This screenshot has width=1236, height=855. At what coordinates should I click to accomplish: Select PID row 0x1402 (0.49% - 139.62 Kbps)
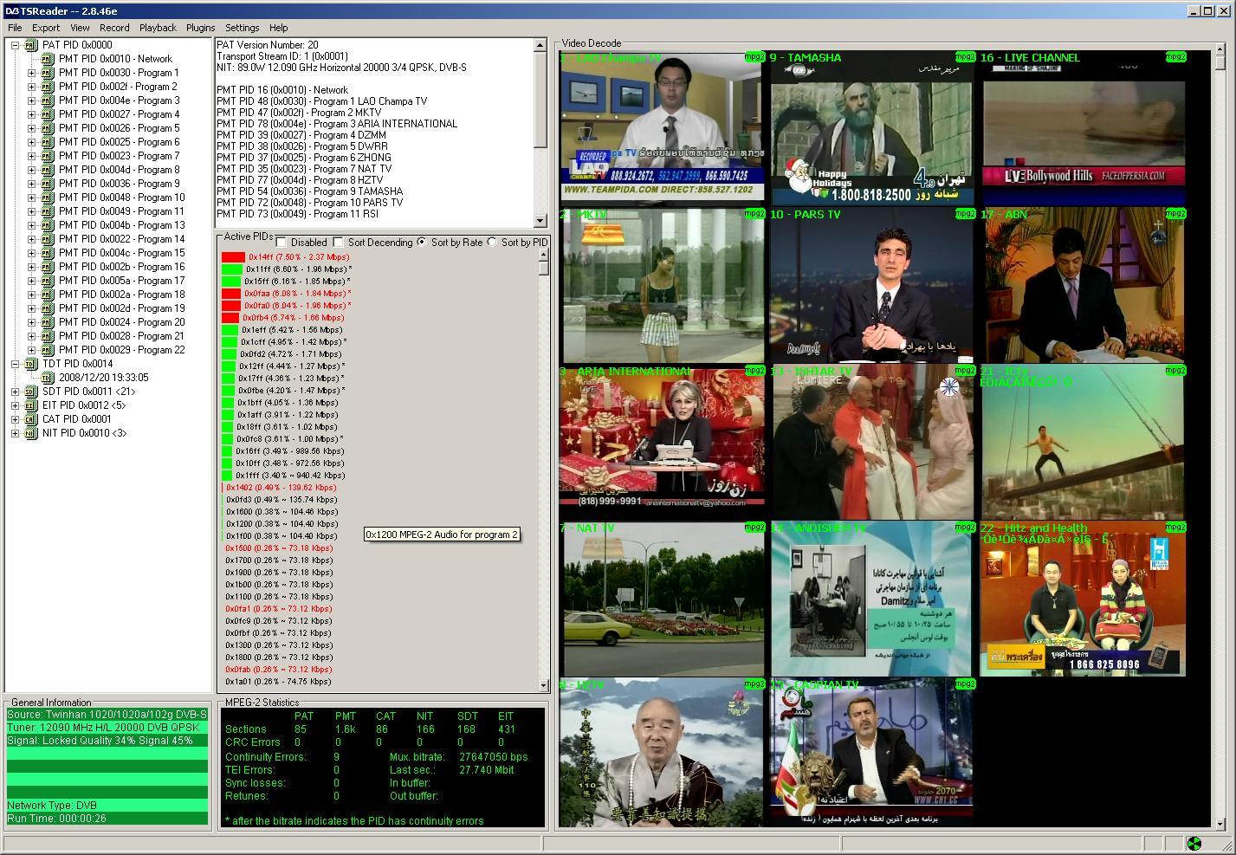(281, 488)
